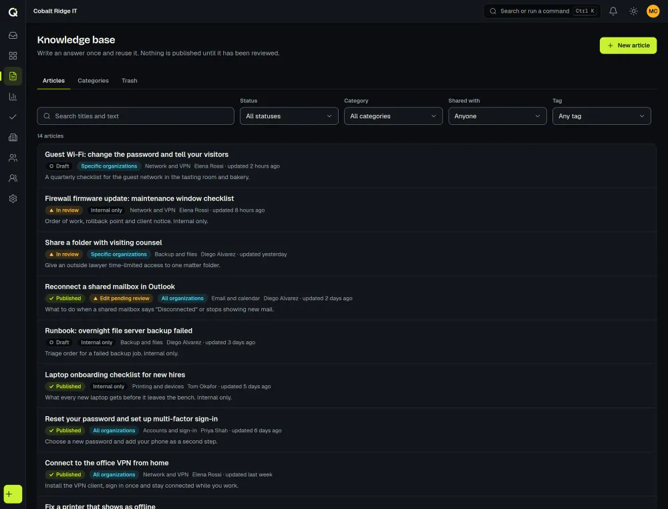Focus the Search or run a command box
668x509 pixels.
(x=542, y=11)
